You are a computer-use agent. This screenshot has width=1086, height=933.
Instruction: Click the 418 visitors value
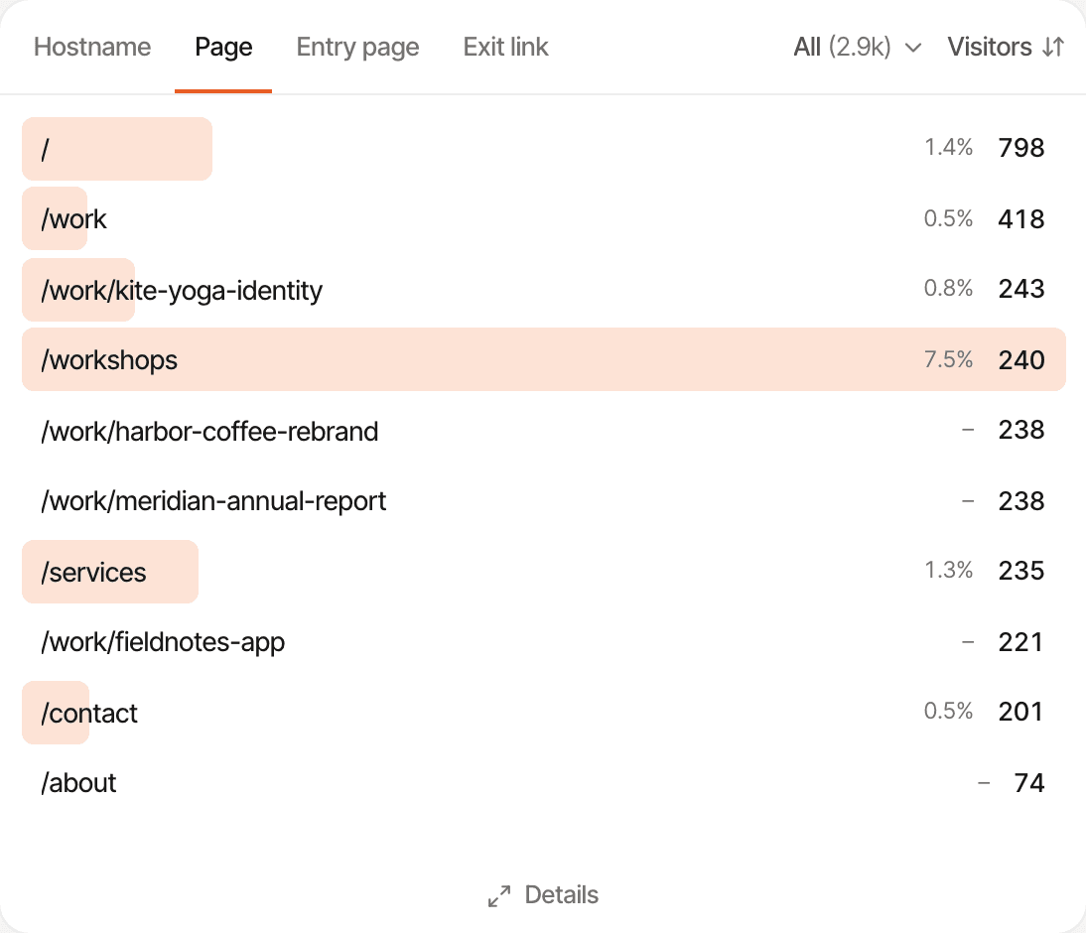(1020, 219)
